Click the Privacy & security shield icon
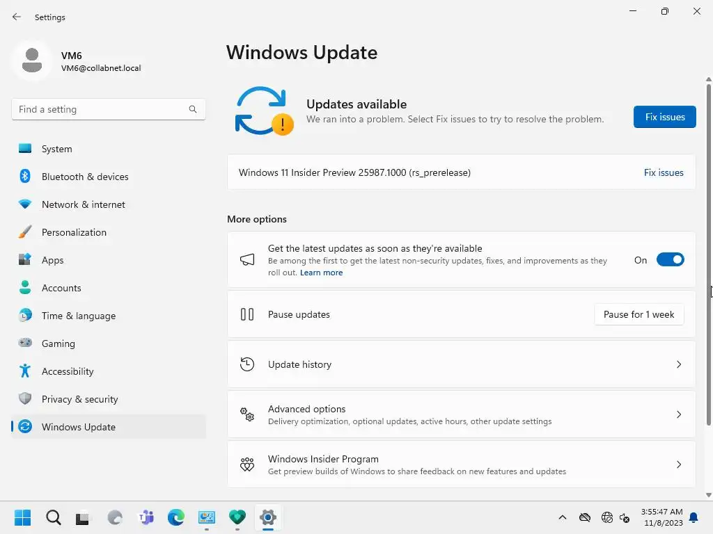Viewport: 713px width, 534px height. click(x=25, y=398)
